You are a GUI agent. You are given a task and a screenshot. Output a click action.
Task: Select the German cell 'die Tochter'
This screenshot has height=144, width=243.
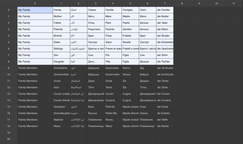[x=165, y=62]
